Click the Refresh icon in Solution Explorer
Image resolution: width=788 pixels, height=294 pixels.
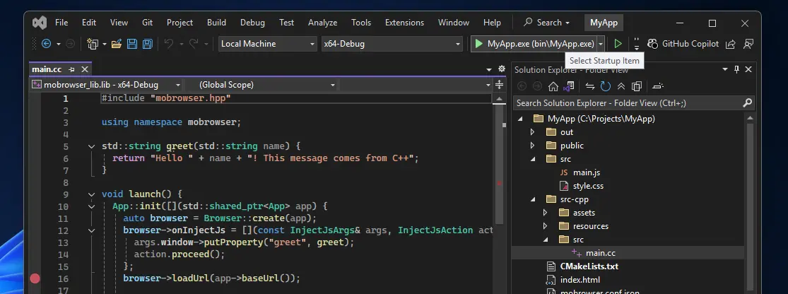(x=606, y=86)
